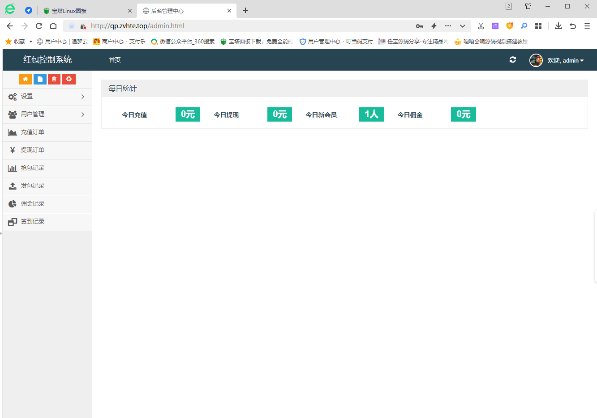This screenshot has height=418, width=597.
Task: Open the 欢迎, admin dropdown
Action: [x=565, y=60]
